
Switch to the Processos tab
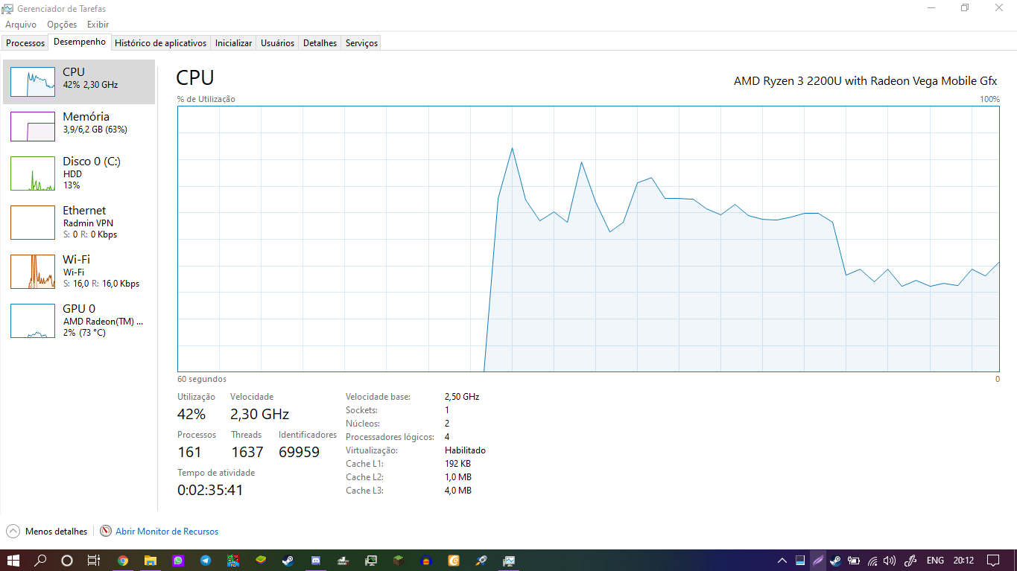25,43
